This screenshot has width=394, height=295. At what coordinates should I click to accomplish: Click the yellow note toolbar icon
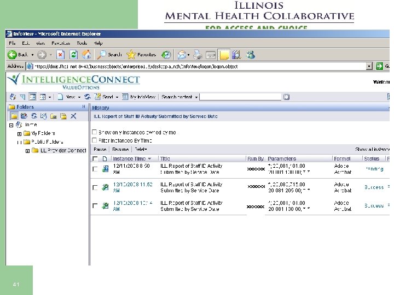click(224, 55)
